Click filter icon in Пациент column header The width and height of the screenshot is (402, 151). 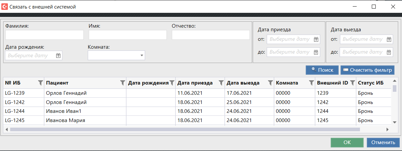tap(123, 83)
